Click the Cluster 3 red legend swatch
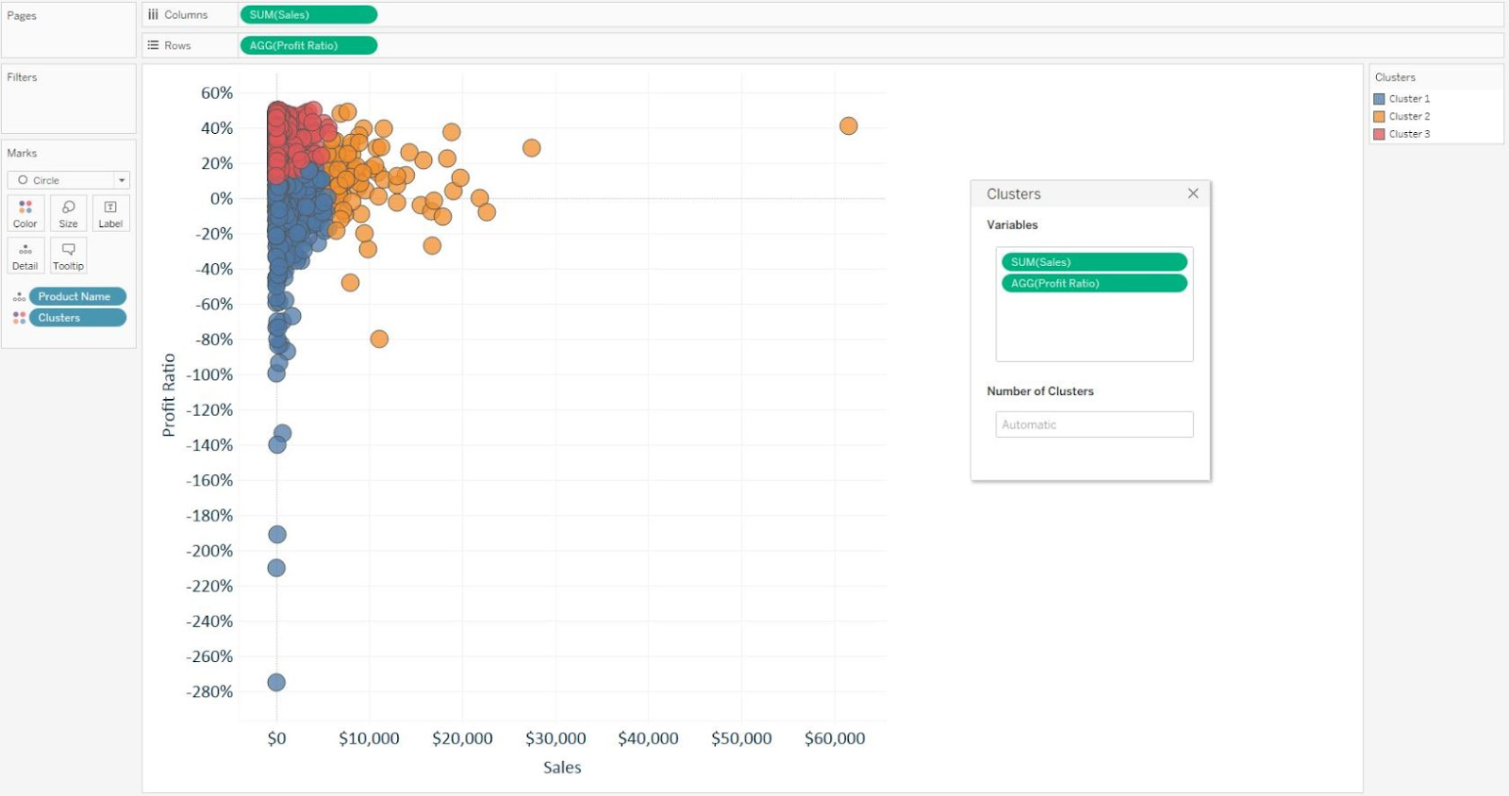1509x796 pixels. [1379, 134]
